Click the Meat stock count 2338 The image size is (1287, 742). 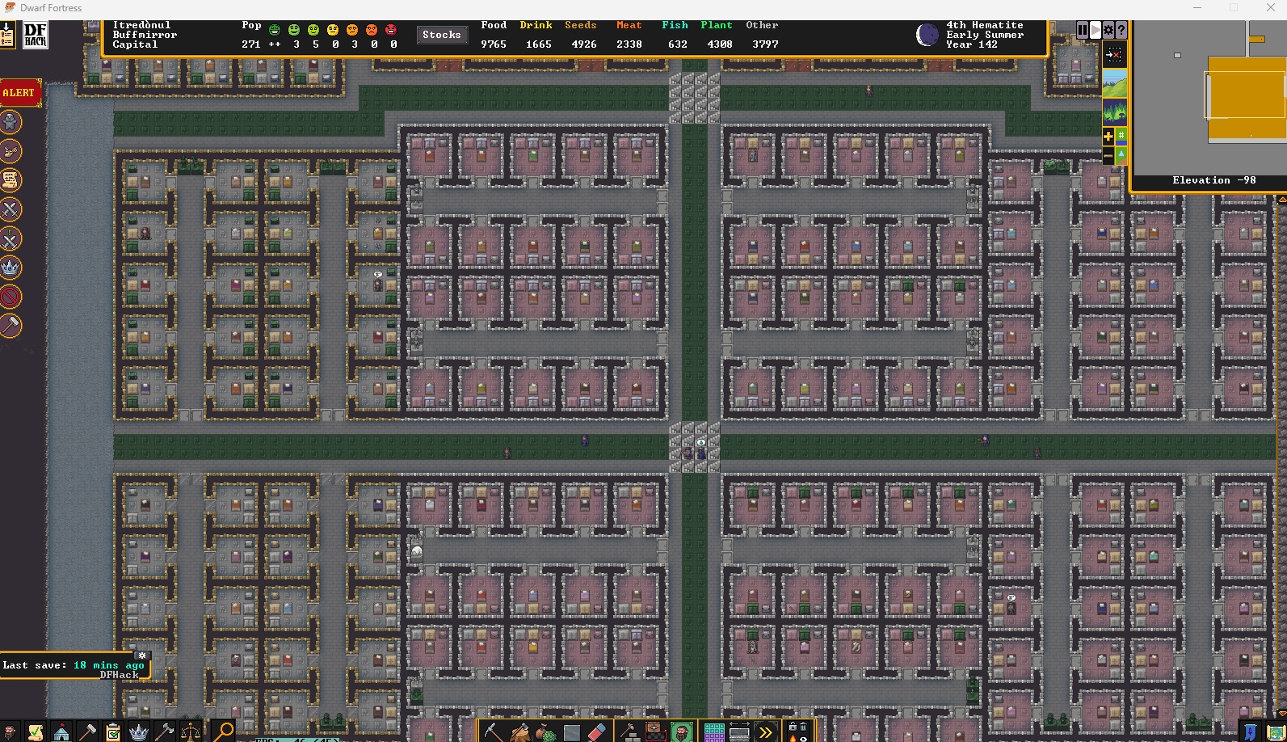pyautogui.click(x=629, y=44)
